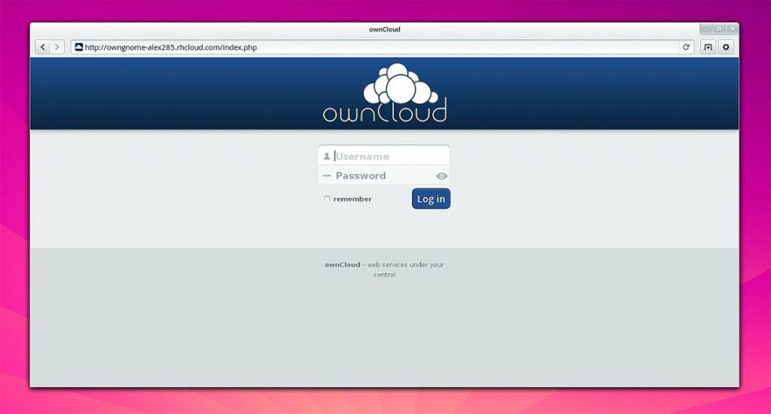Minimize the ownCloud browser window

705,29
